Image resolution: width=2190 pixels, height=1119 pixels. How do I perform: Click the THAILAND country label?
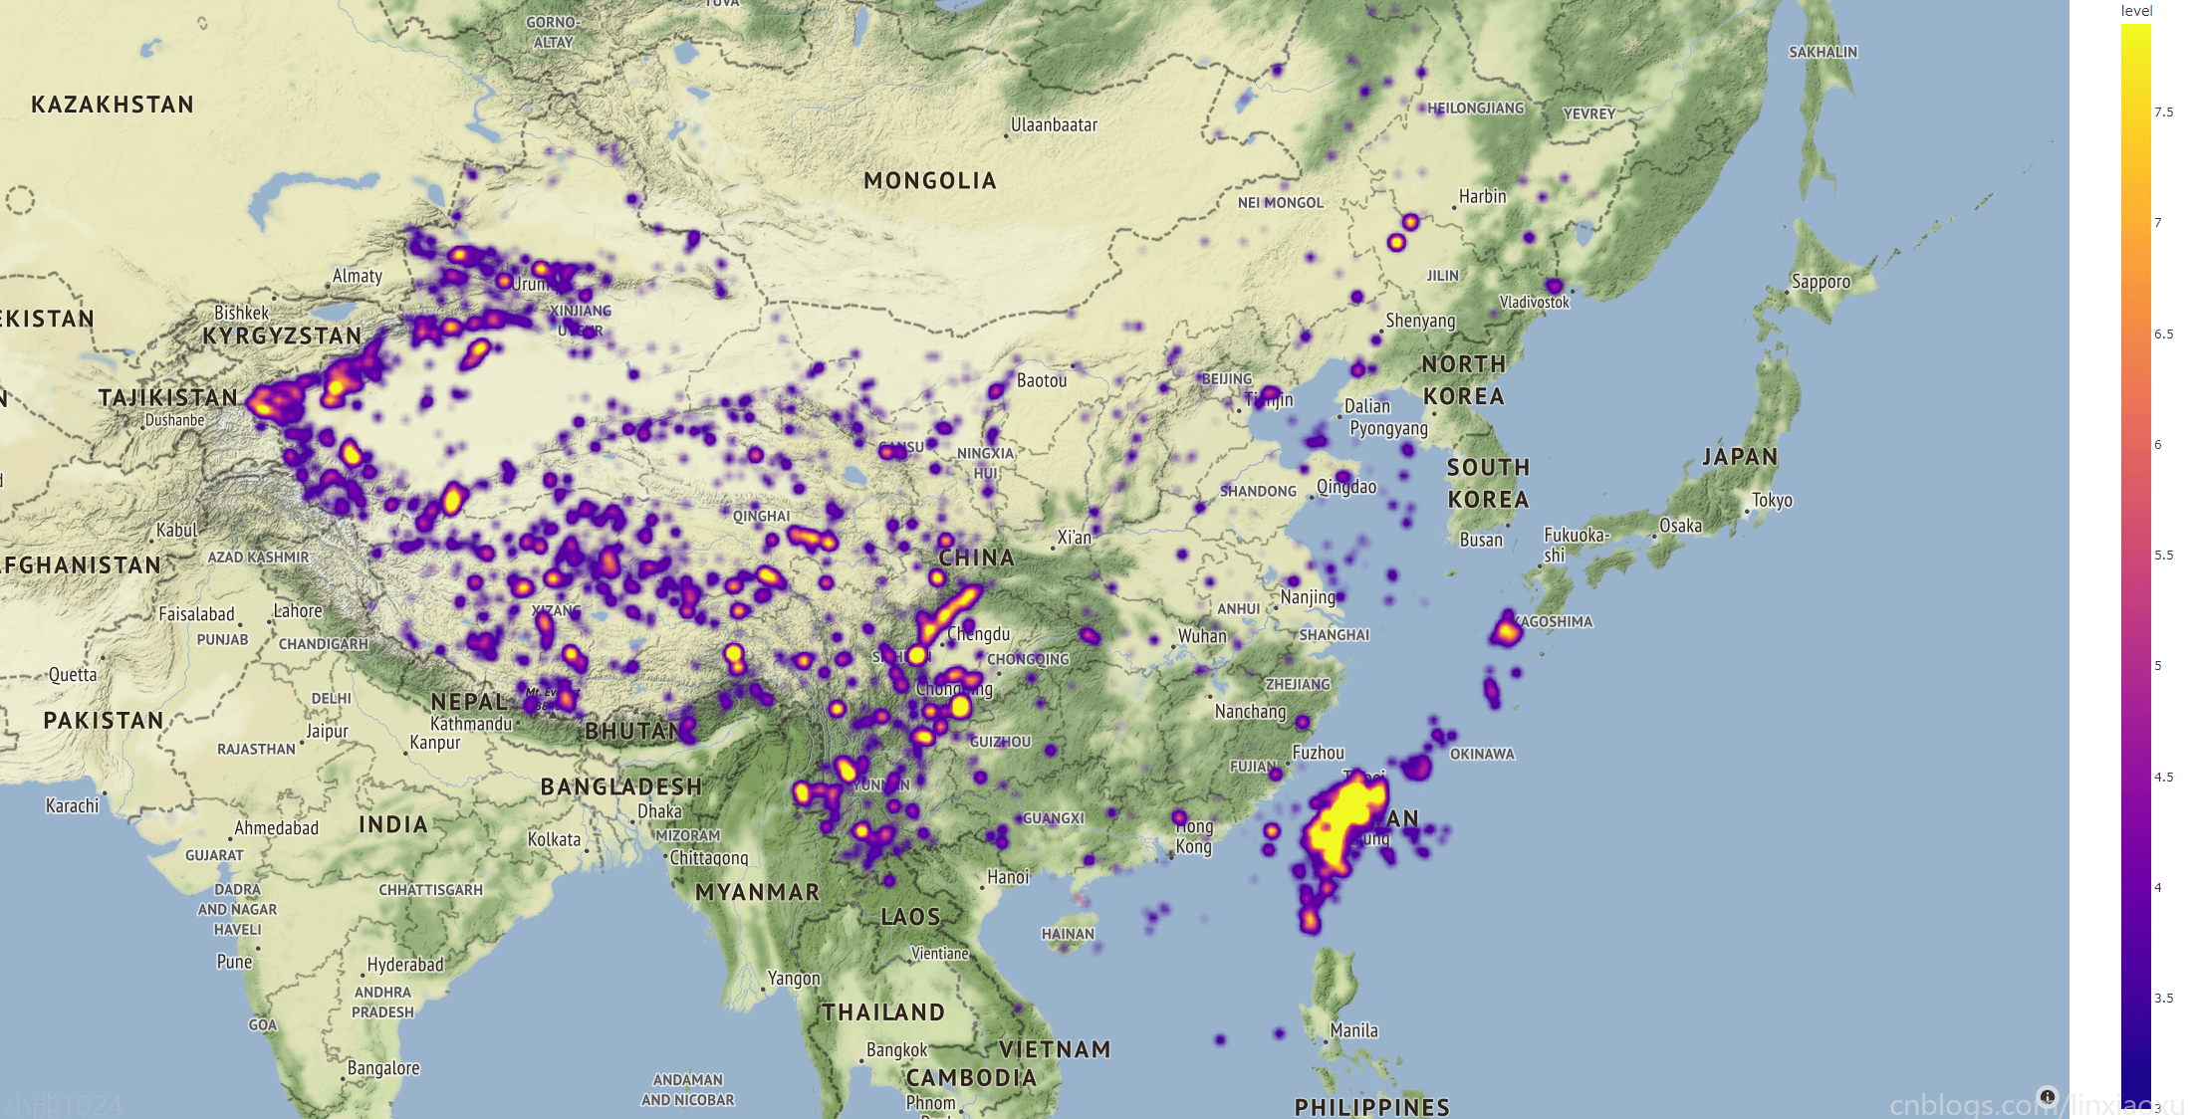(883, 1012)
